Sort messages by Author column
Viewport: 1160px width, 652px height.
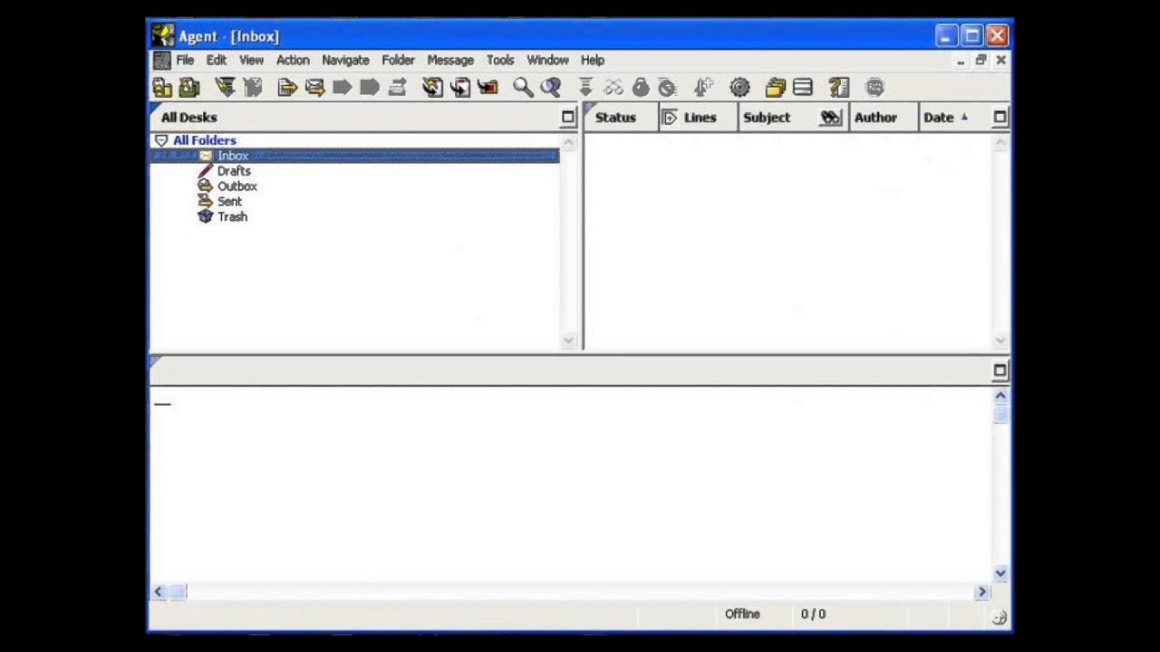875,118
